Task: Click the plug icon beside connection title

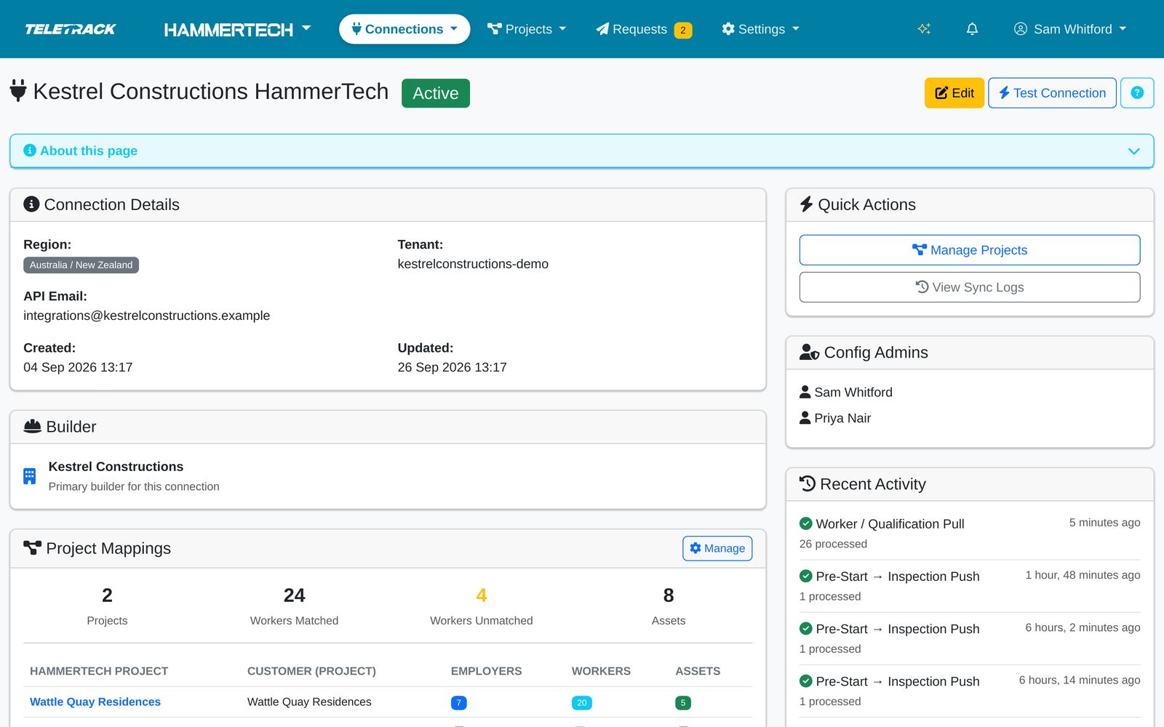Action: 18,91
